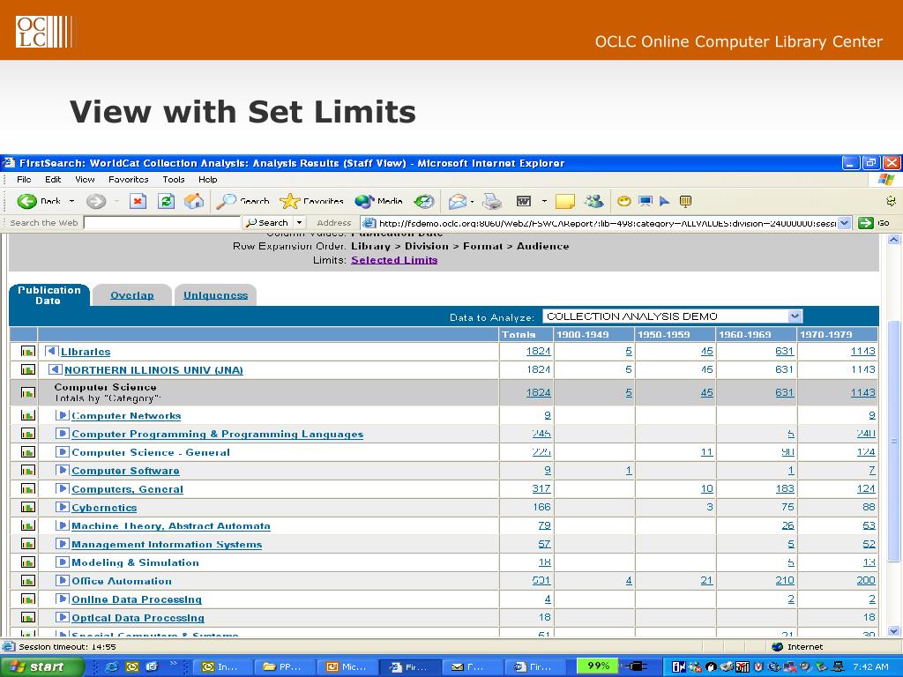Open the Help menu
903x677 pixels.
pos(208,180)
